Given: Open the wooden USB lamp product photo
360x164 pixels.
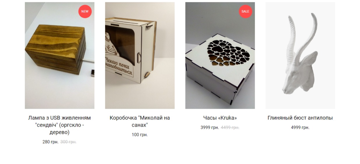Looking at the screenshot, I should point(60,56).
